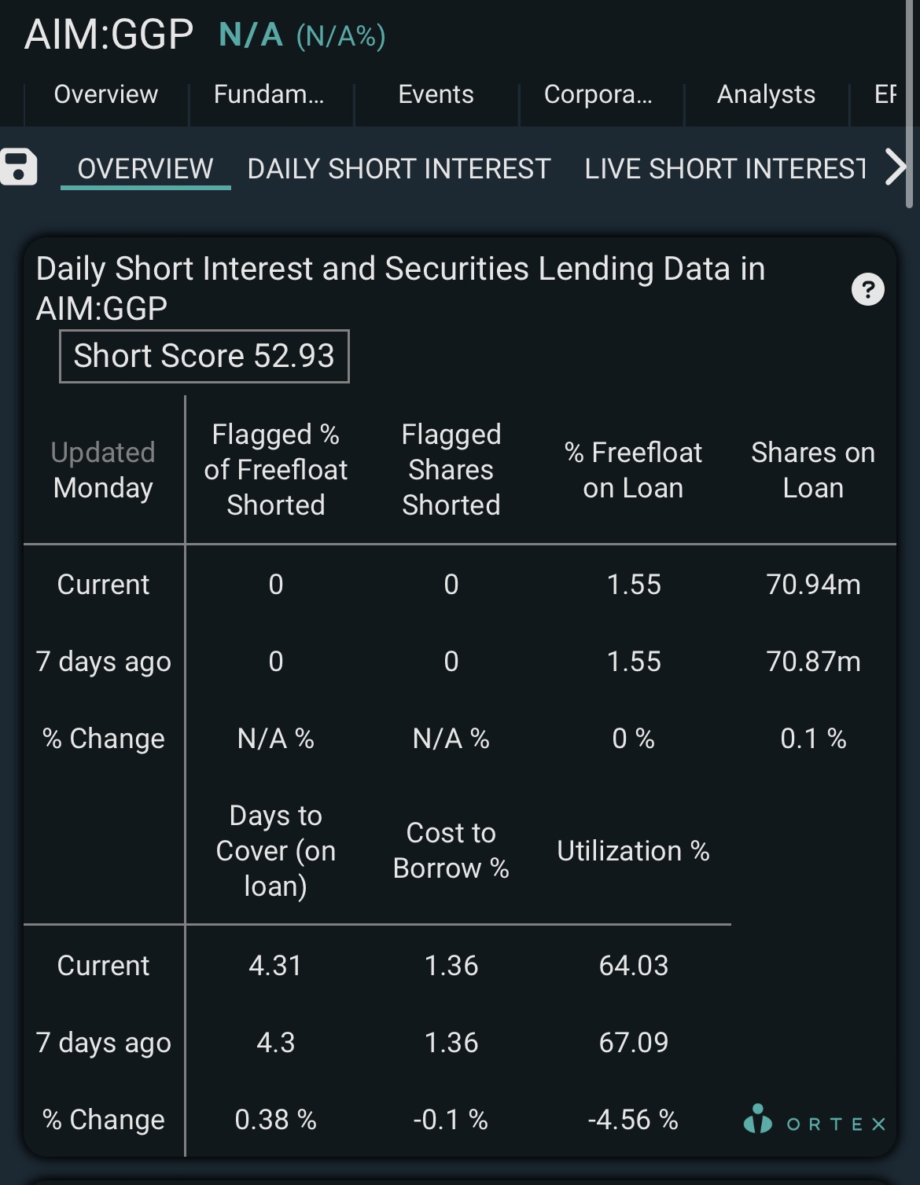Screen dimensions: 920x1185
Task: Click the Shares on Loan column header
Action: pos(813,470)
